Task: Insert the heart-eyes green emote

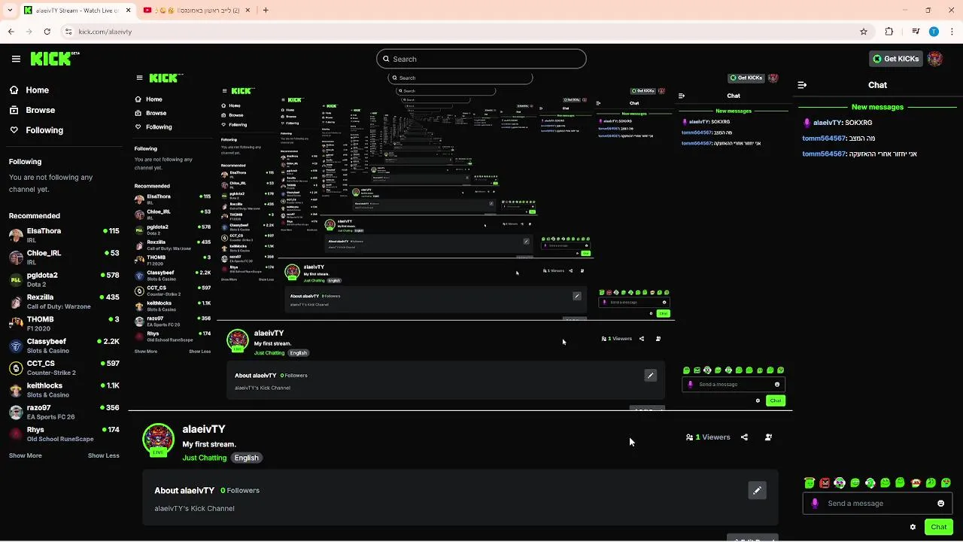Action: [946, 483]
